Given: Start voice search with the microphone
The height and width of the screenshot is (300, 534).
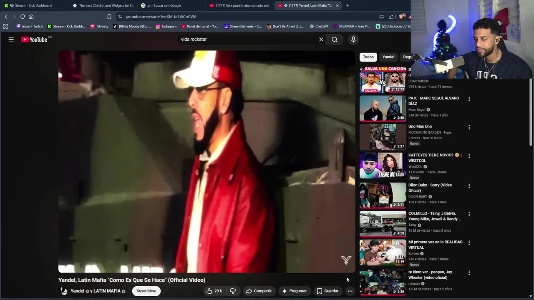Looking at the screenshot, I should click(353, 39).
